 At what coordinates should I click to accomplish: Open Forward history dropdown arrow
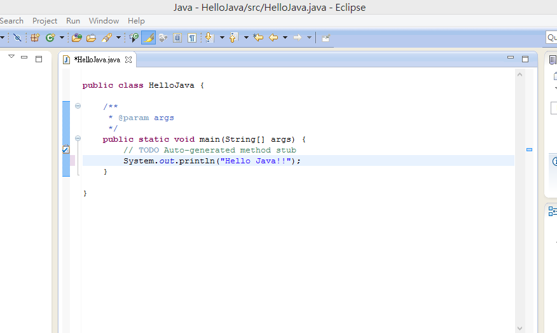[309, 37]
